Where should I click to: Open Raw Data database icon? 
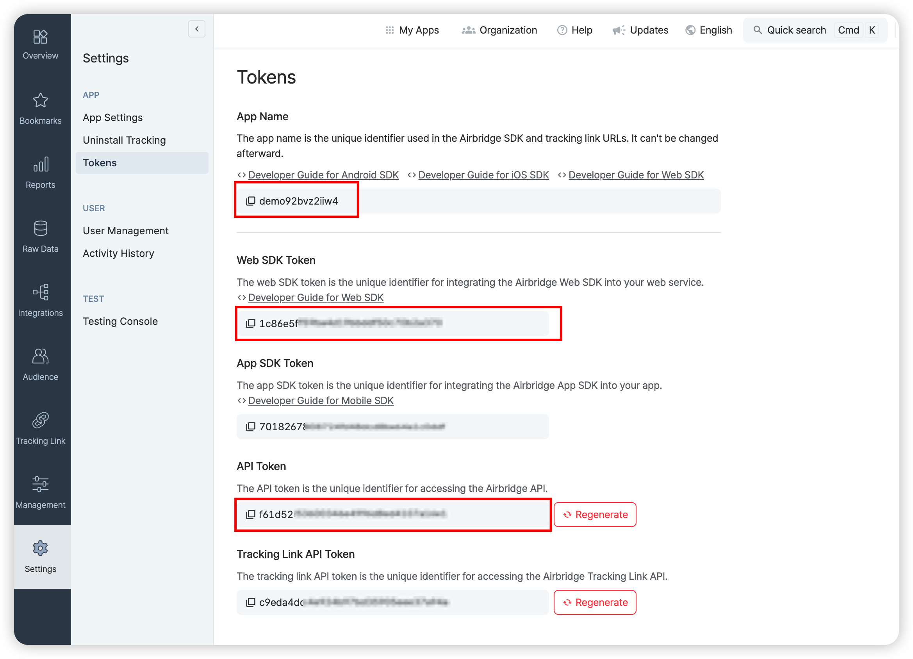[x=40, y=228]
